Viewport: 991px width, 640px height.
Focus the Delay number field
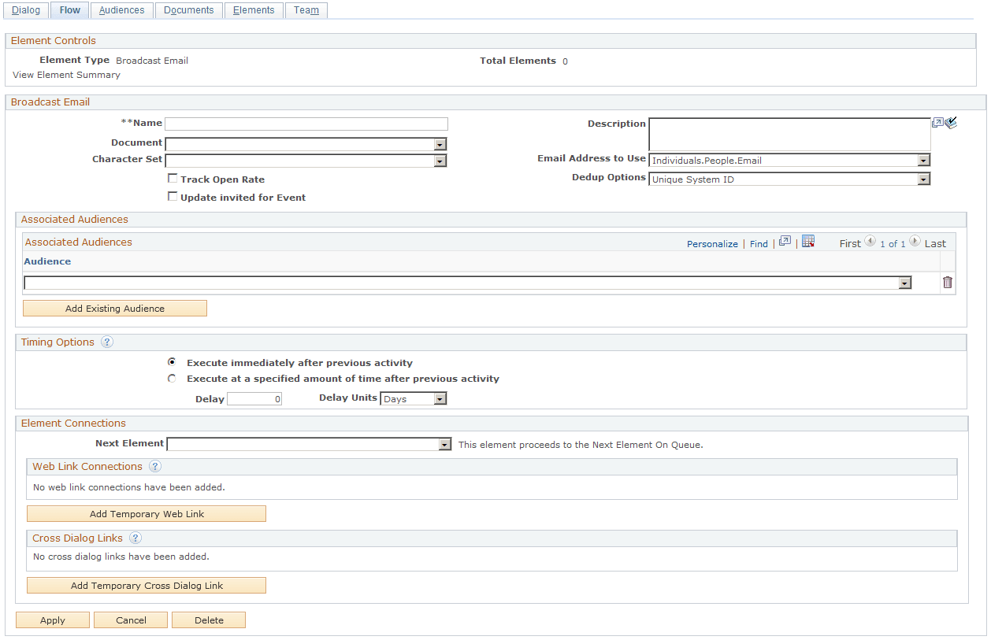pyautogui.click(x=254, y=399)
